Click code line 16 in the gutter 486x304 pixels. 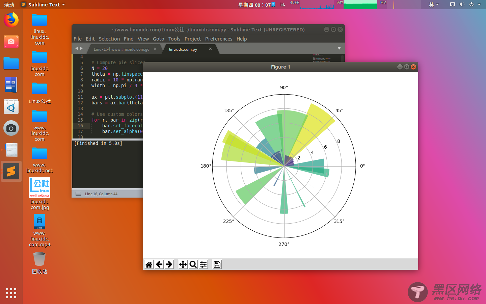point(80,126)
